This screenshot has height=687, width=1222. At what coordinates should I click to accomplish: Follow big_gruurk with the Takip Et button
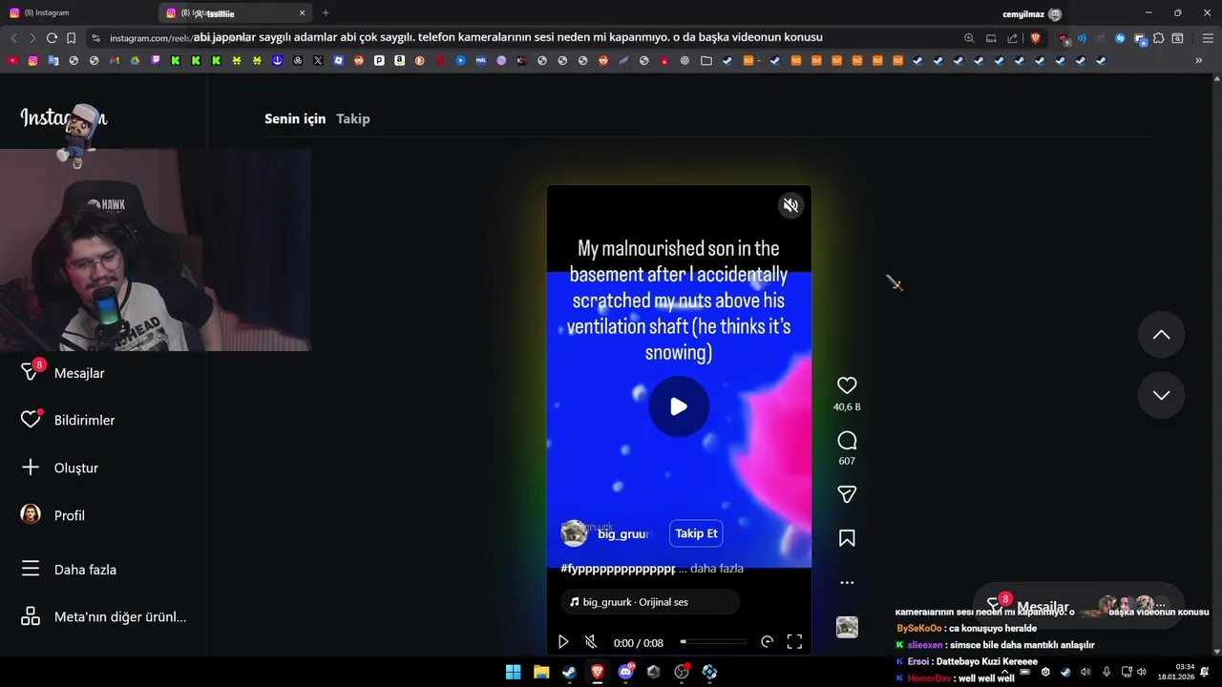[696, 533]
